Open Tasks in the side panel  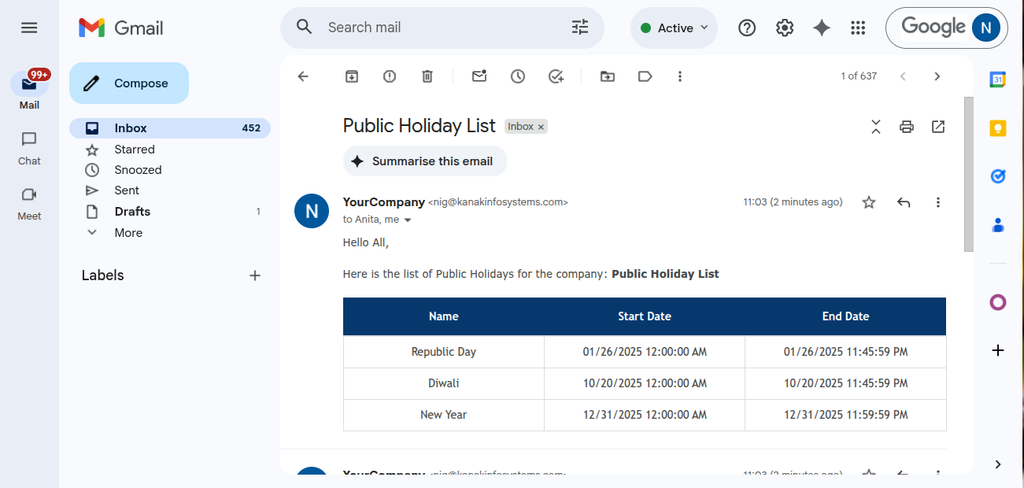(997, 176)
